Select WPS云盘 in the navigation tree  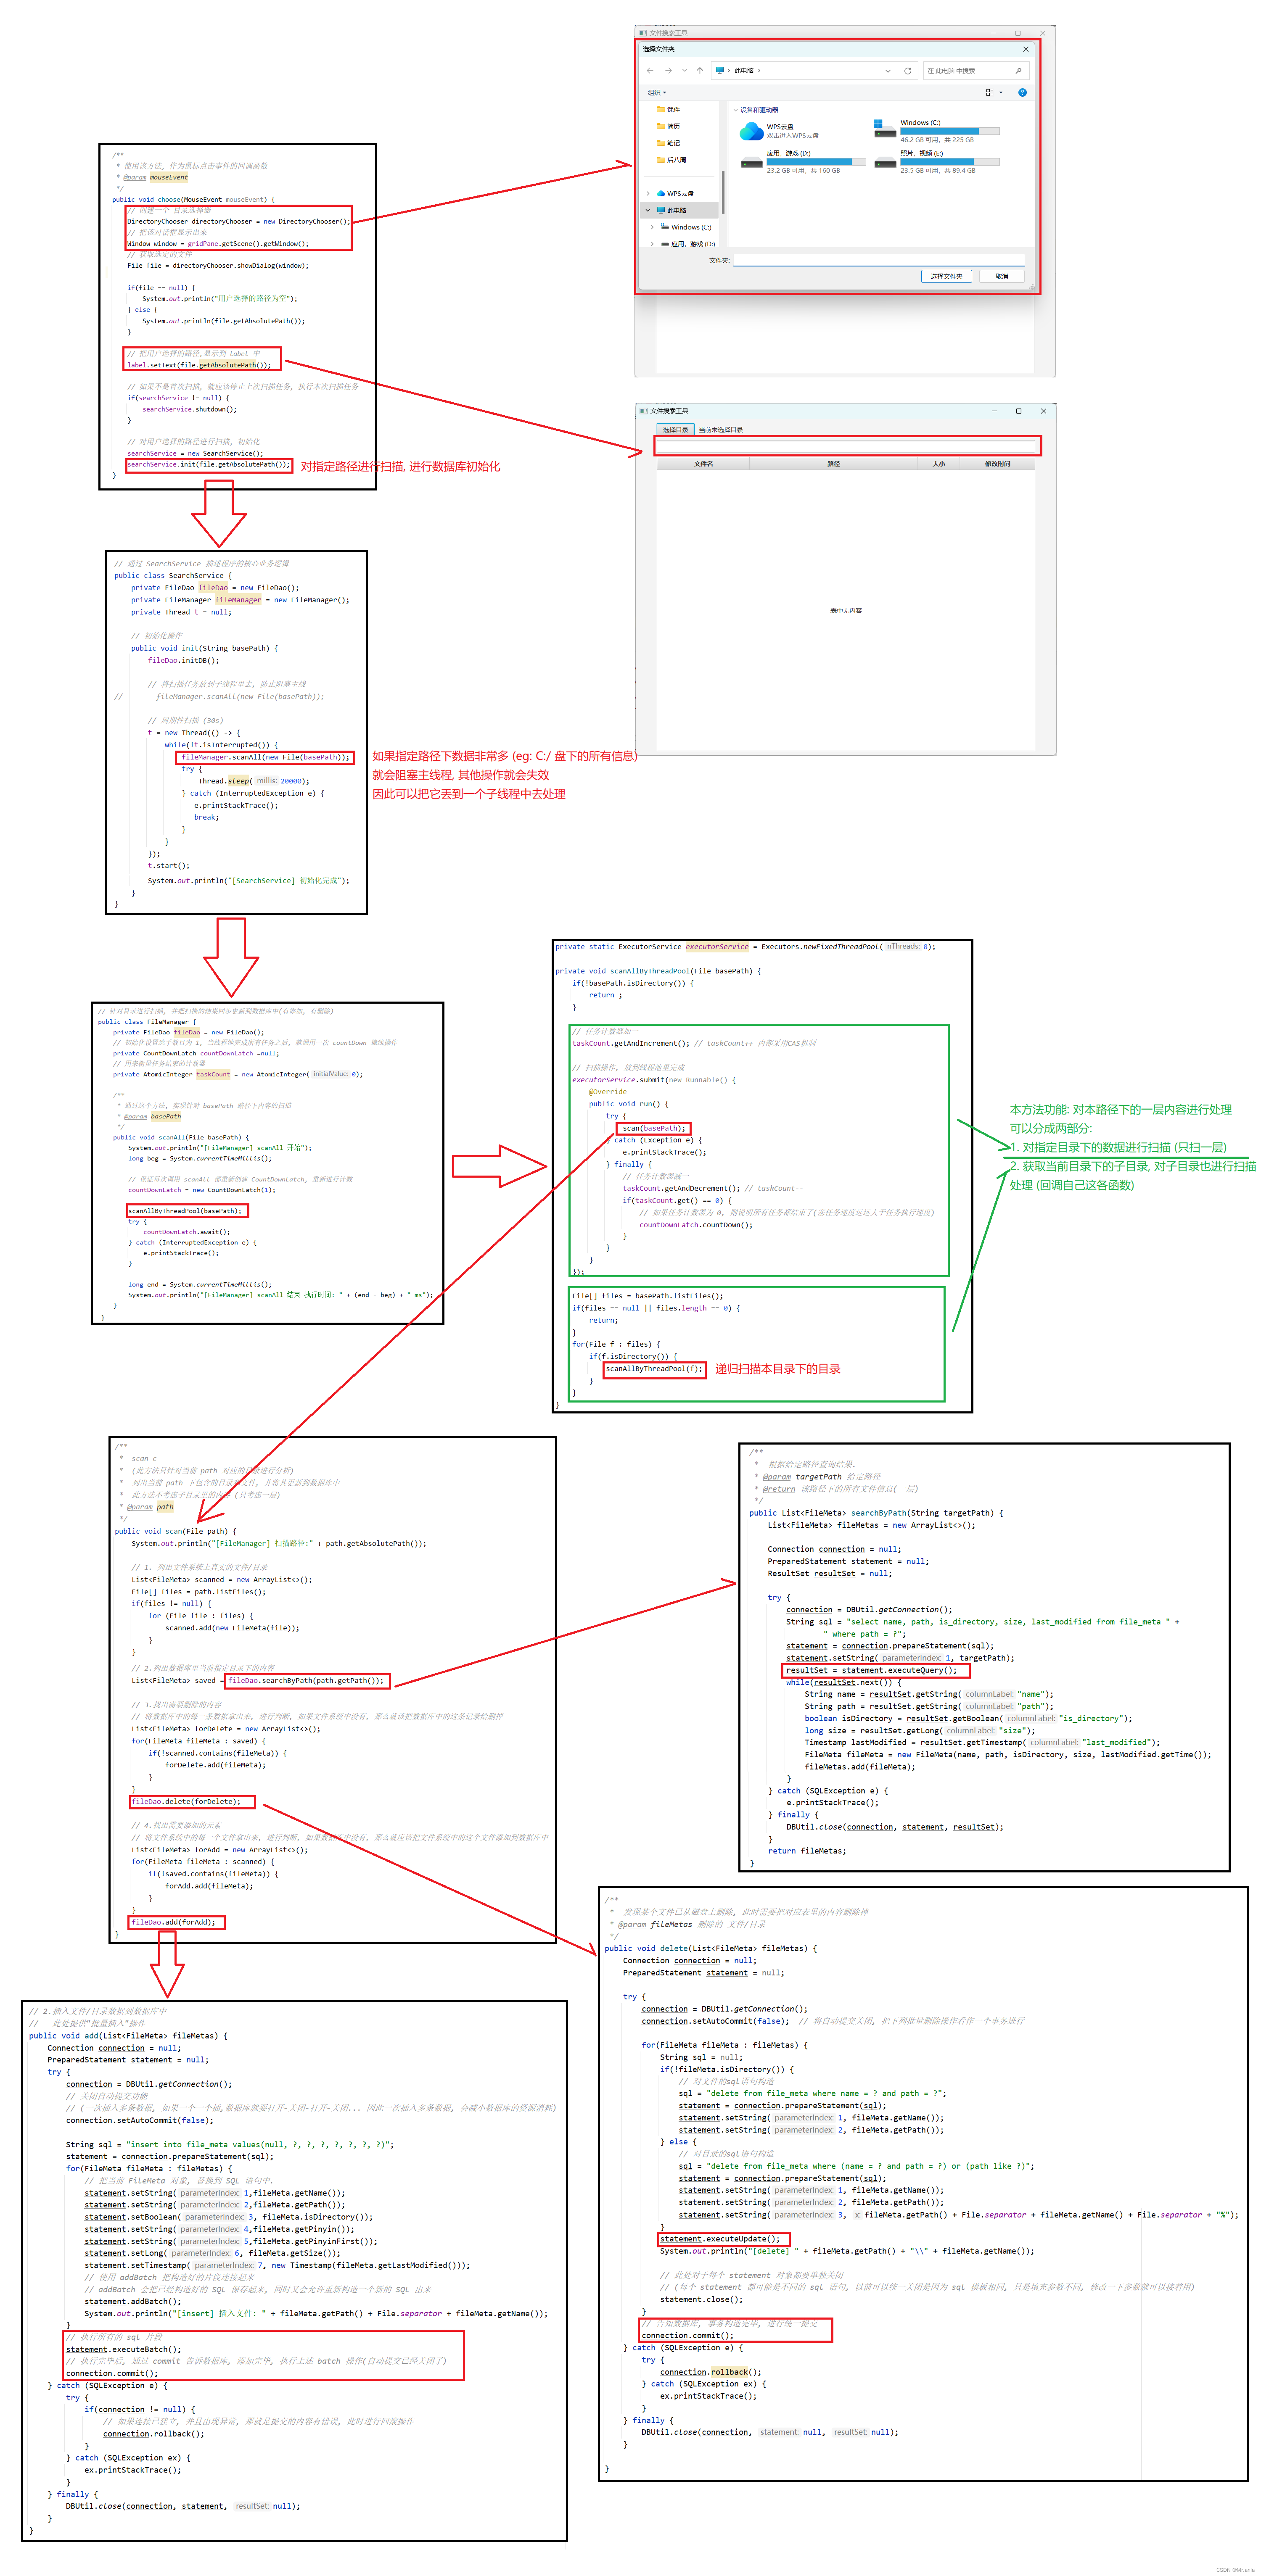pyautogui.click(x=676, y=194)
